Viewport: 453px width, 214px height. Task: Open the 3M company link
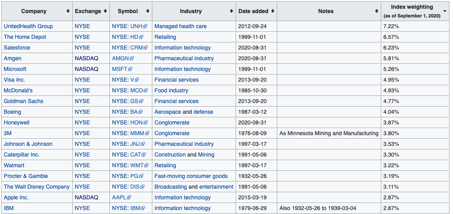8,133
